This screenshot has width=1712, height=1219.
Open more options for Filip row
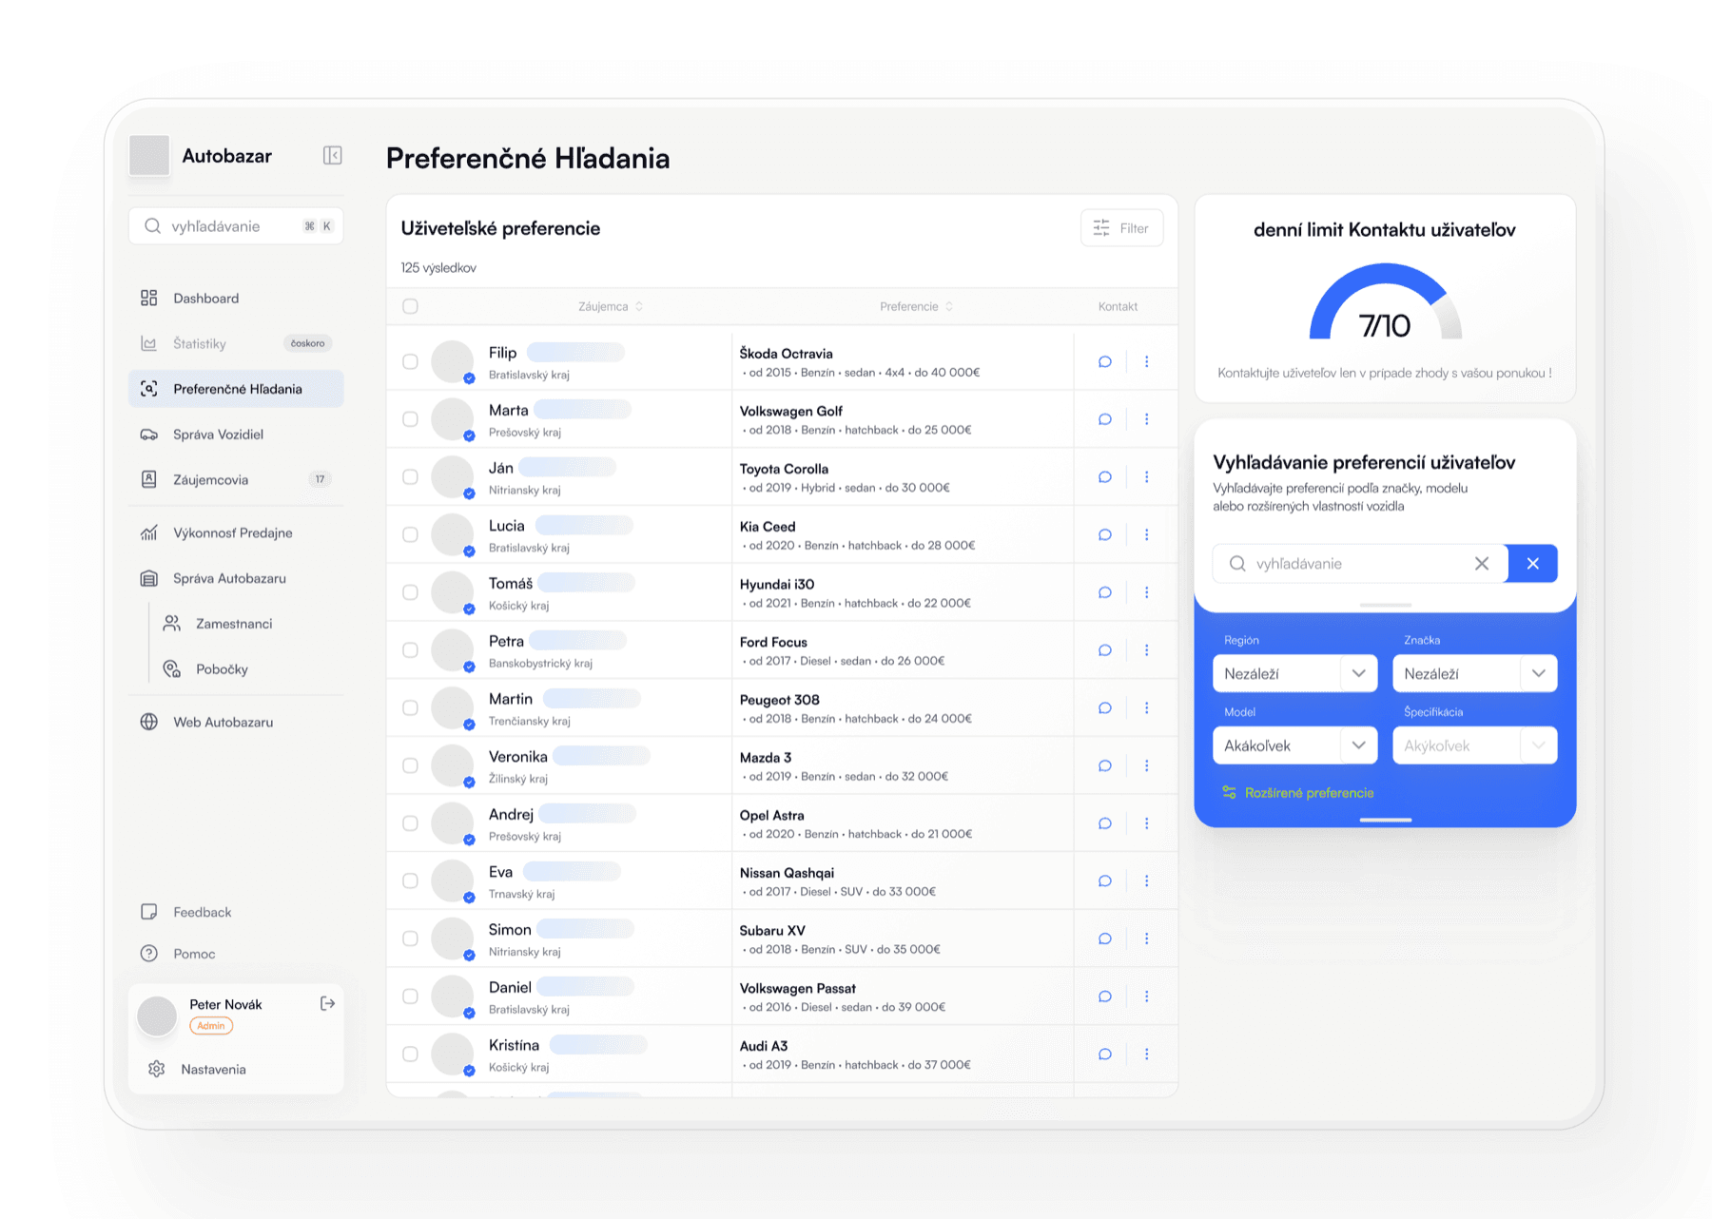pyautogui.click(x=1146, y=361)
